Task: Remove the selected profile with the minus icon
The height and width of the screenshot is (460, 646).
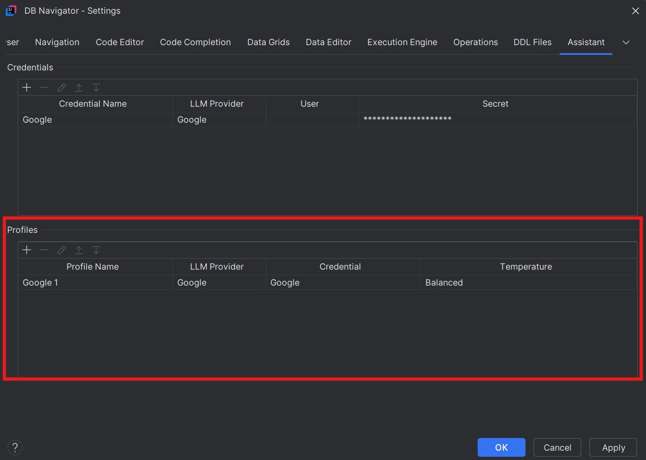Action: (44, 250)
